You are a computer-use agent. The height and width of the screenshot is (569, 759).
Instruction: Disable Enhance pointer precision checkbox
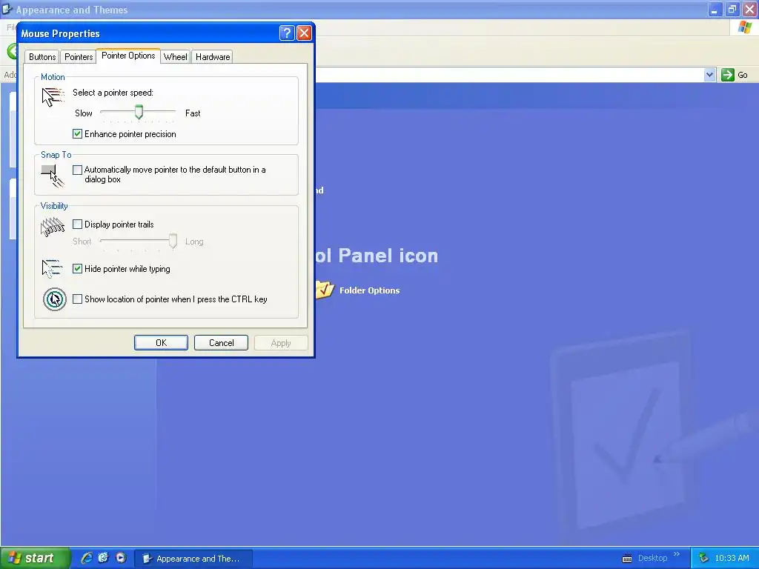(x=77, y=133)
